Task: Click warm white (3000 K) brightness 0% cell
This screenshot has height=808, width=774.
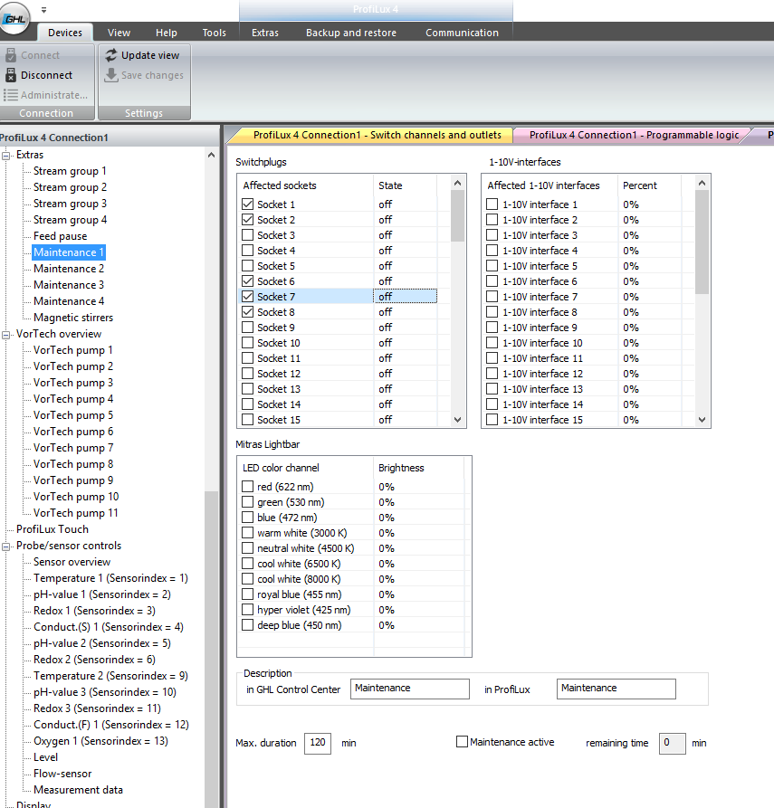Action: point(418,533)
